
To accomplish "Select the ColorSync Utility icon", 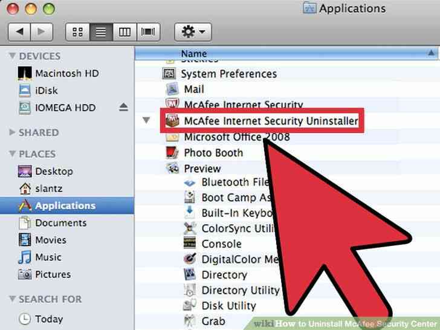I will [x=190, y=228].
